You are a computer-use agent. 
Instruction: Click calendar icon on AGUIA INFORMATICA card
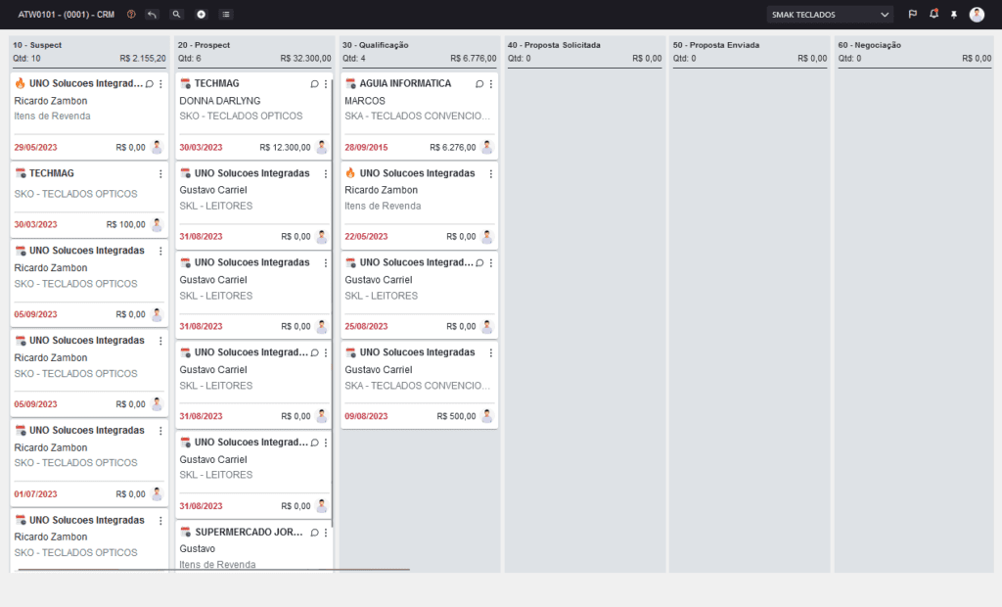(351, 84)
